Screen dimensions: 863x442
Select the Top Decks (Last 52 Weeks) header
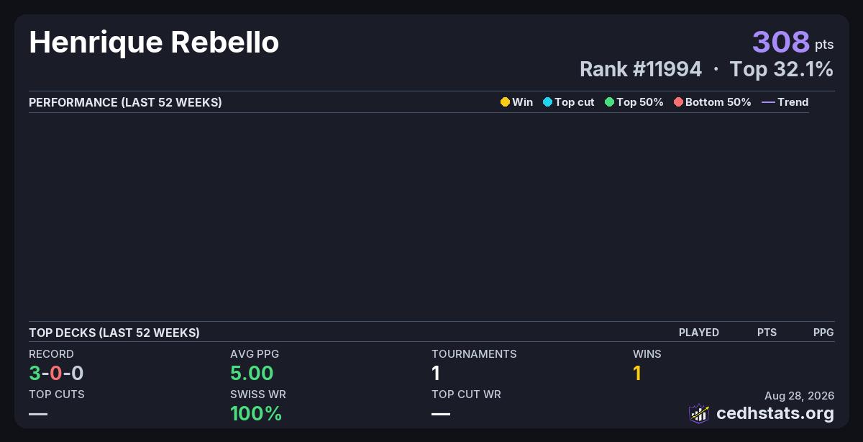(114, 333)
